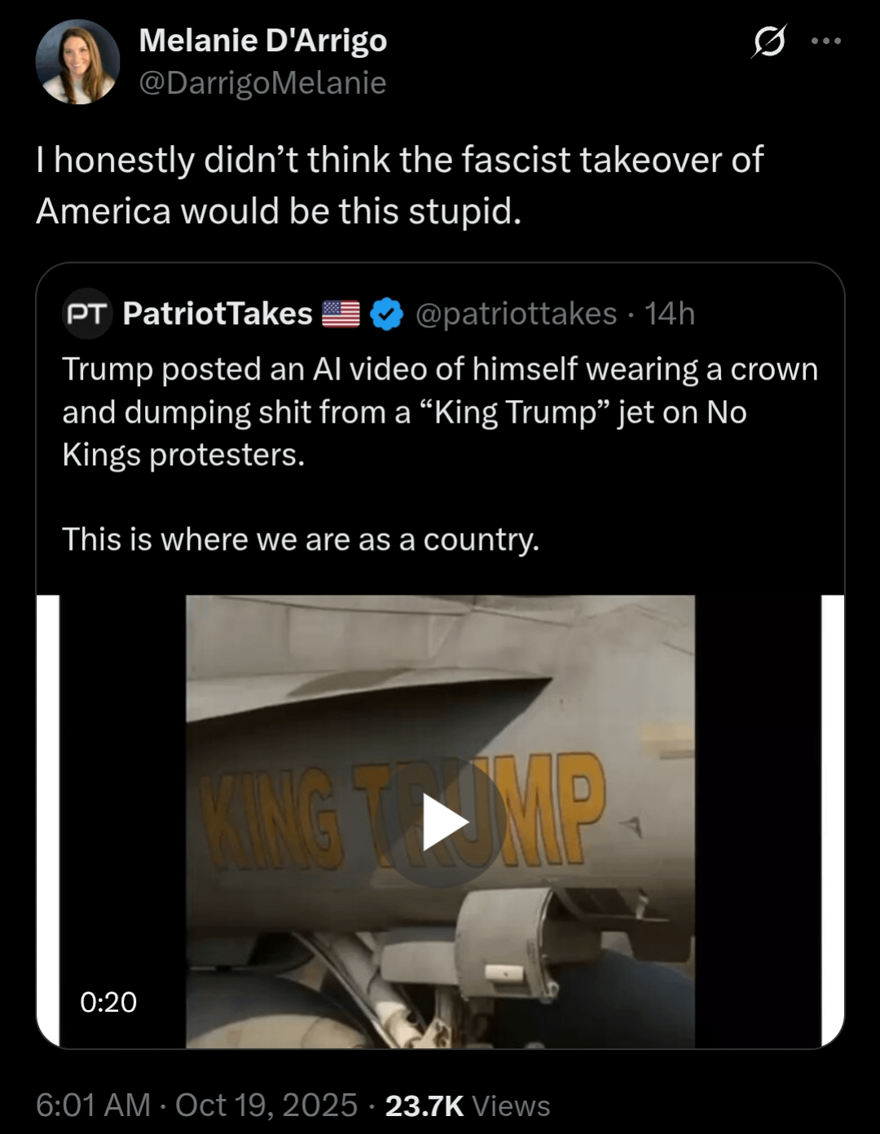View the 23.7K Views count

468,1105
